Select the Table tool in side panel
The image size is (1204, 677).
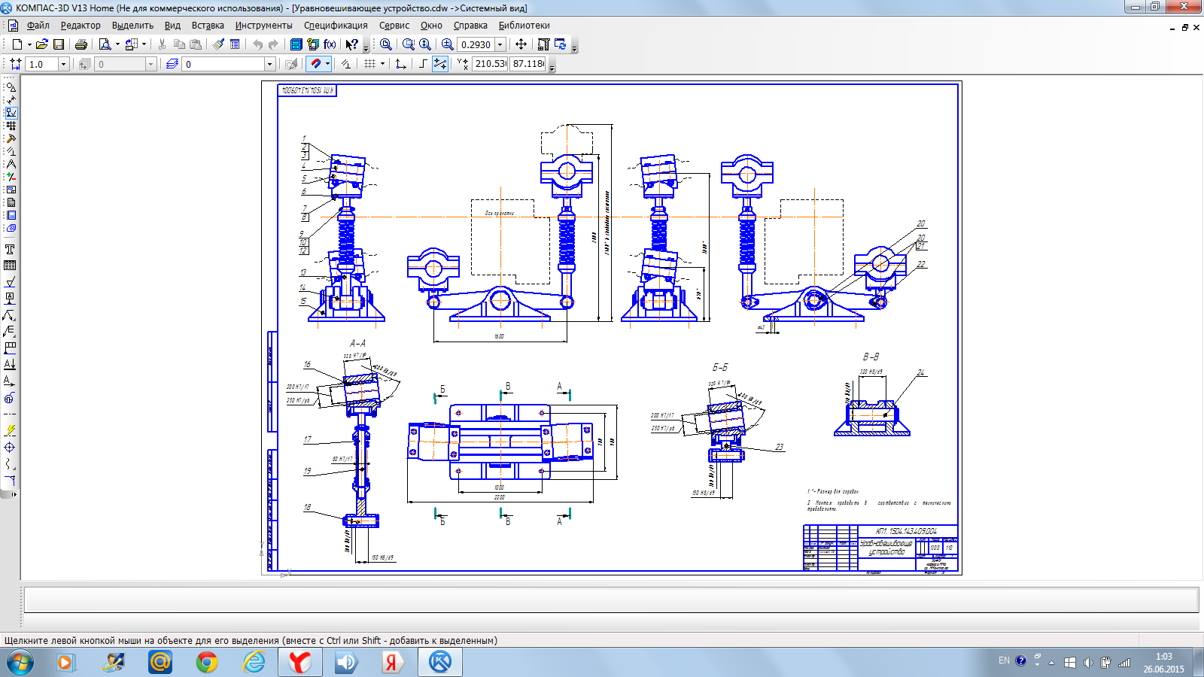click(10, 266)
